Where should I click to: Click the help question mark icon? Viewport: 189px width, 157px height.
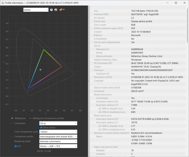point(51,10)
